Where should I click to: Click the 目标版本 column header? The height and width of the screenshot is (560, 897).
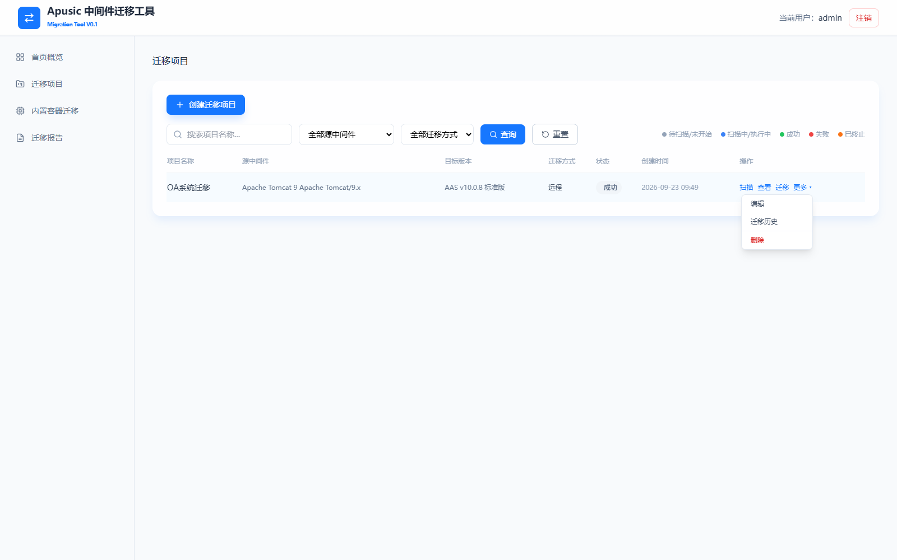point(458,161)
